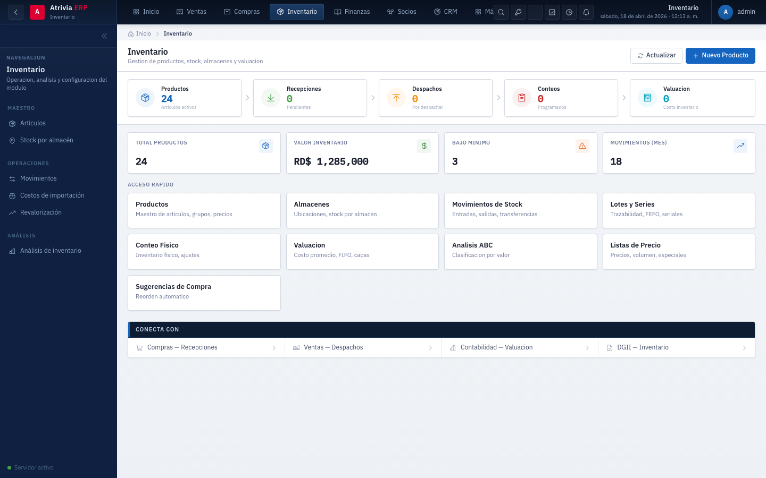Open the search icon in the top bar

pos(501,12)
